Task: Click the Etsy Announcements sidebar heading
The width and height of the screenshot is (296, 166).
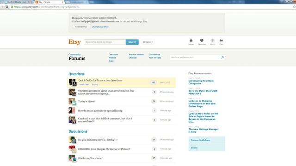Action: coord(200,73)
